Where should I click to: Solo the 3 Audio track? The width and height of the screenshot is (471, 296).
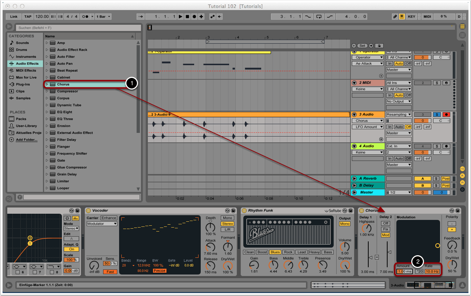[437, 115]
